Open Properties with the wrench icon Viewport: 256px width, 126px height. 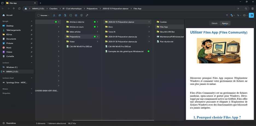pyautogui.click(x=87, y=15)
